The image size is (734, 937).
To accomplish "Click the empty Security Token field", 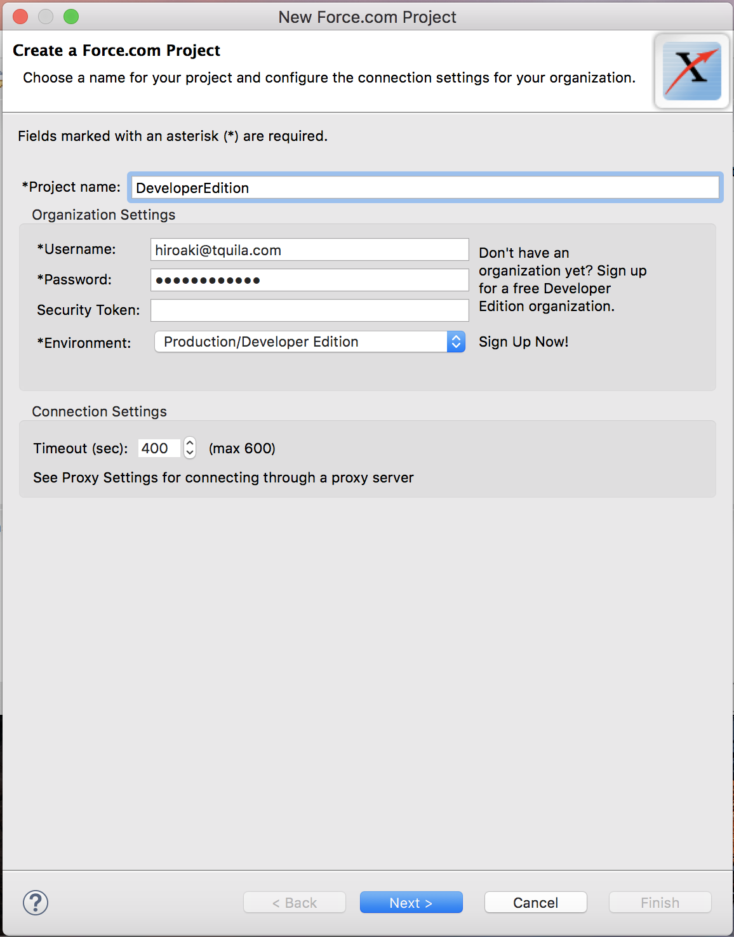I will [x=310, y=310].
